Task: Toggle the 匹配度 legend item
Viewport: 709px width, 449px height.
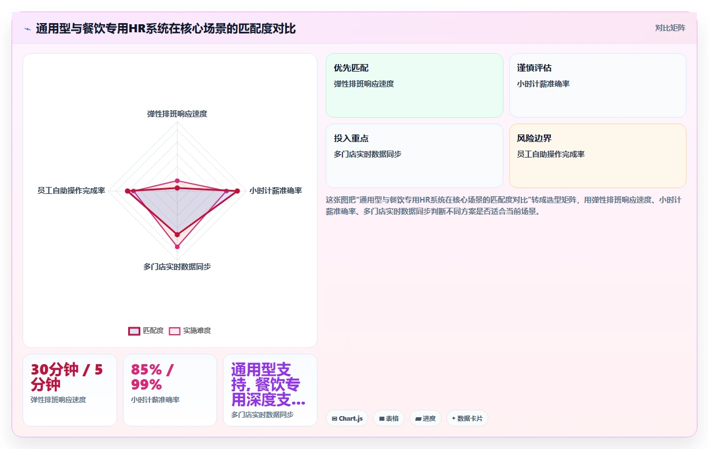Action: tap(146, 331)
